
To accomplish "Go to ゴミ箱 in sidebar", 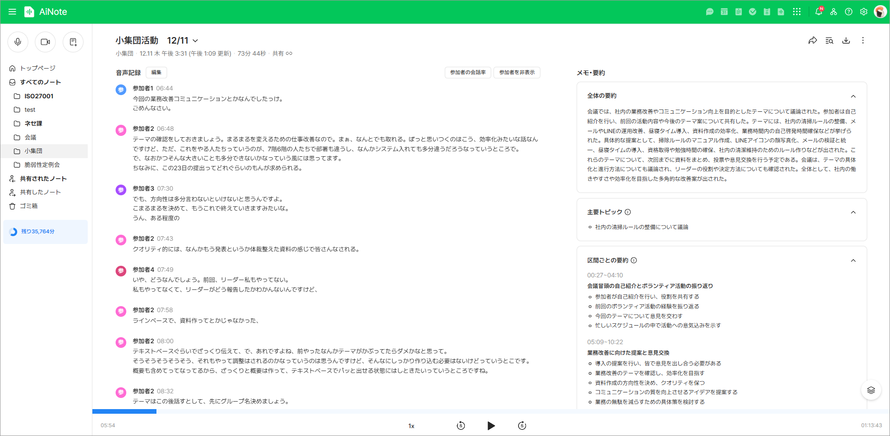I will pos(29,206).
